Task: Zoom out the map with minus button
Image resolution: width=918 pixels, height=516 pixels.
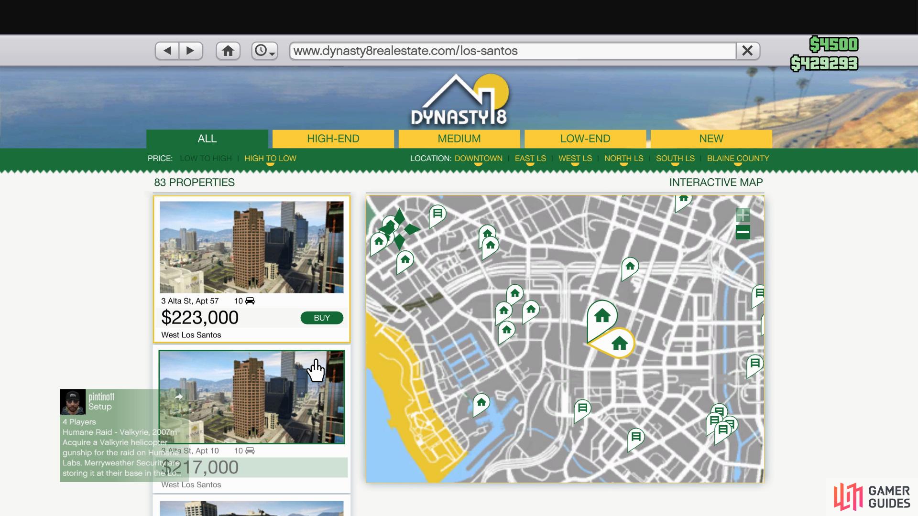Action: (743, 233)
